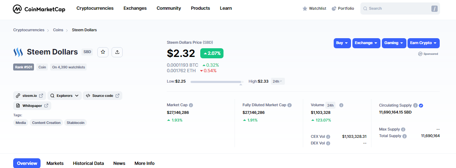Open the Portfolio pie chart link
The width and height of the screenshot is (456, 168).
pos(343,8)
